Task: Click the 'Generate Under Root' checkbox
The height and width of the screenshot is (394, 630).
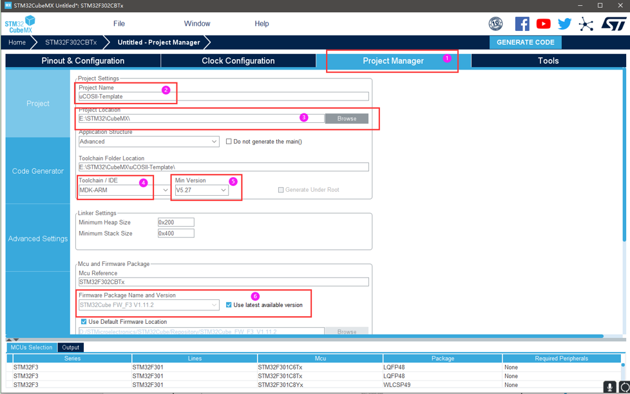Action: tap(281, 189)
